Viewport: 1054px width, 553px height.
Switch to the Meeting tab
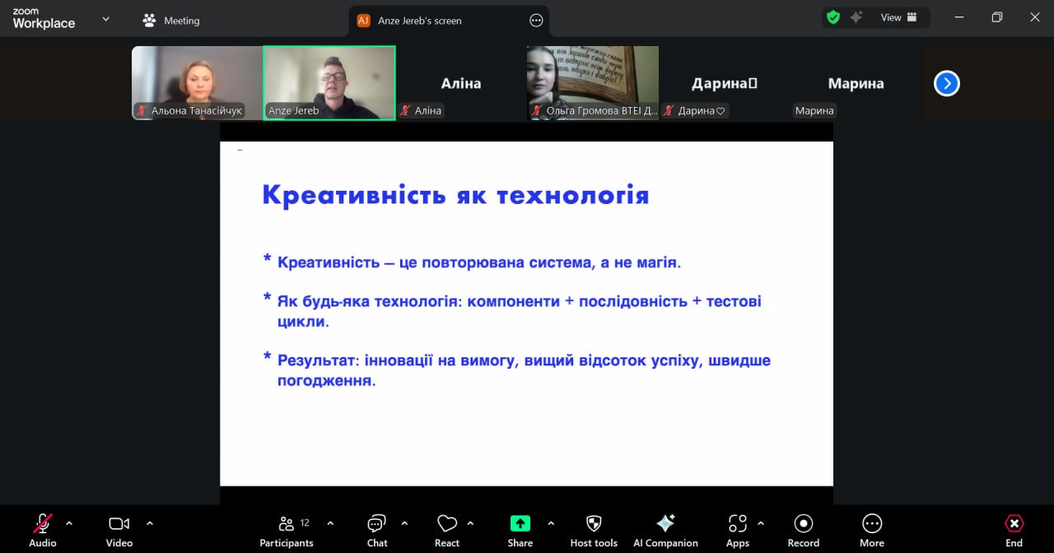(x=171, y=21)
